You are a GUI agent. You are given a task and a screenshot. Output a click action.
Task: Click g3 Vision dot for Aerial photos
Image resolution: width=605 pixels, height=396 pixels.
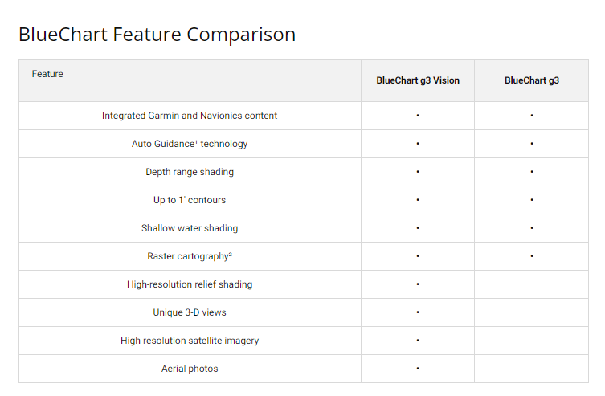(418, 369)
